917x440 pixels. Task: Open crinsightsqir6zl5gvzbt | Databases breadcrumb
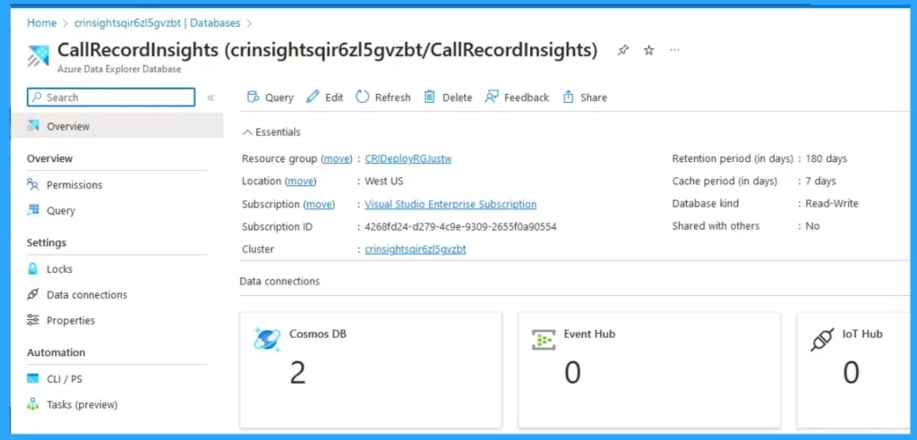coord(158,22)
